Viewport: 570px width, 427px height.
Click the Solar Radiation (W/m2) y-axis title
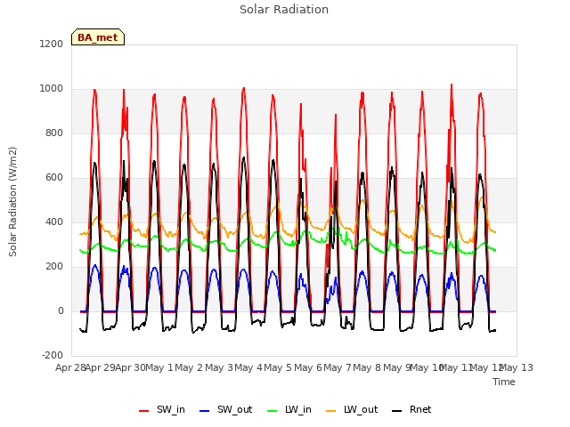12,202
